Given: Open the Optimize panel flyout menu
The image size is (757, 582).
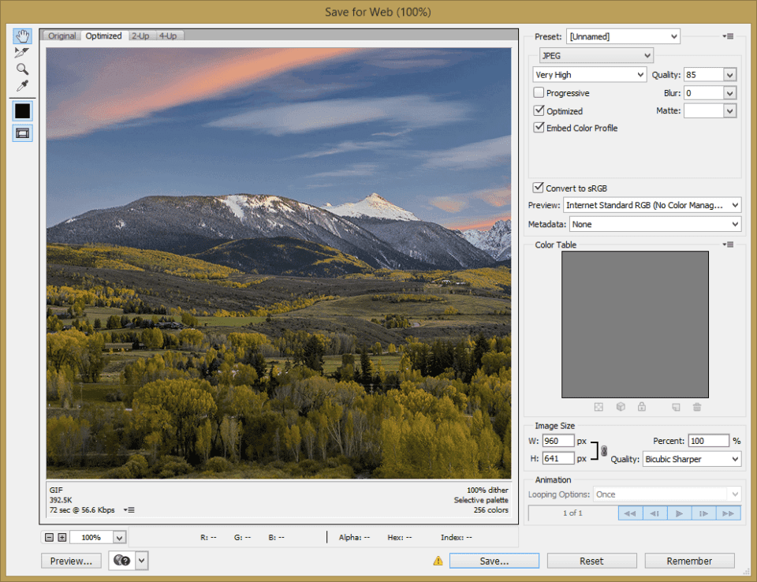Looking at the screenshot, I should pyautogui.click(x=729, y=36).
